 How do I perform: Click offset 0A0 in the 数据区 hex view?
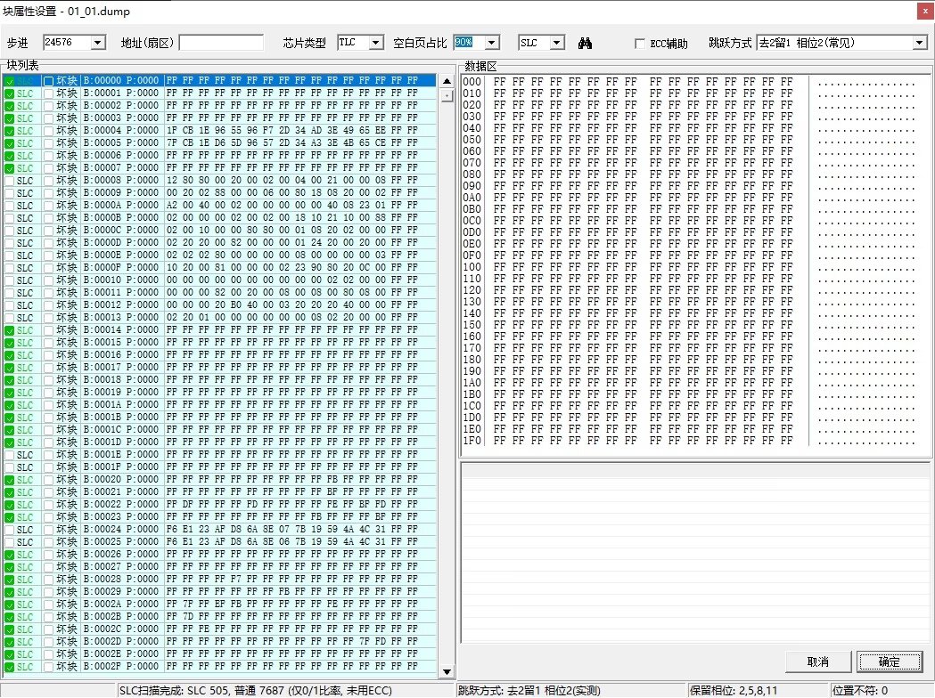472,198
